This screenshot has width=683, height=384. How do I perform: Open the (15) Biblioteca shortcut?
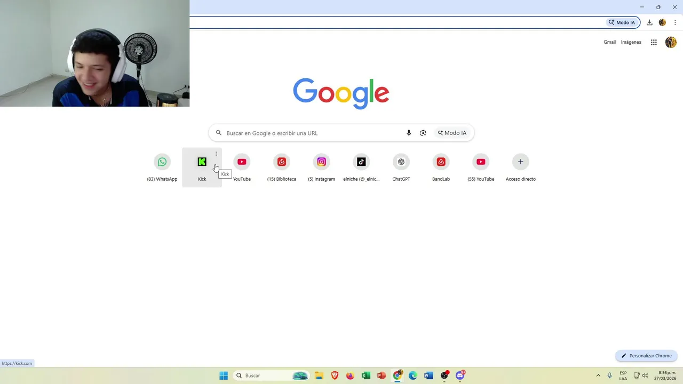282,167
